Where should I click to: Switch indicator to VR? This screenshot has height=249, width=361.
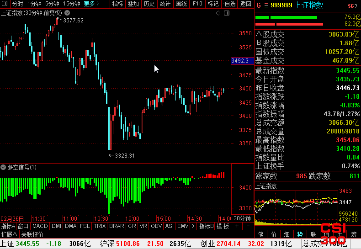coord(143,226)
